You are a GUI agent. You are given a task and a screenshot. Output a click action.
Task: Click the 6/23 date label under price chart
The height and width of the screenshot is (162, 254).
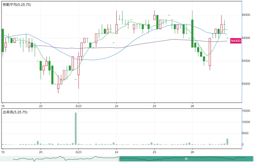pos(79,106)
